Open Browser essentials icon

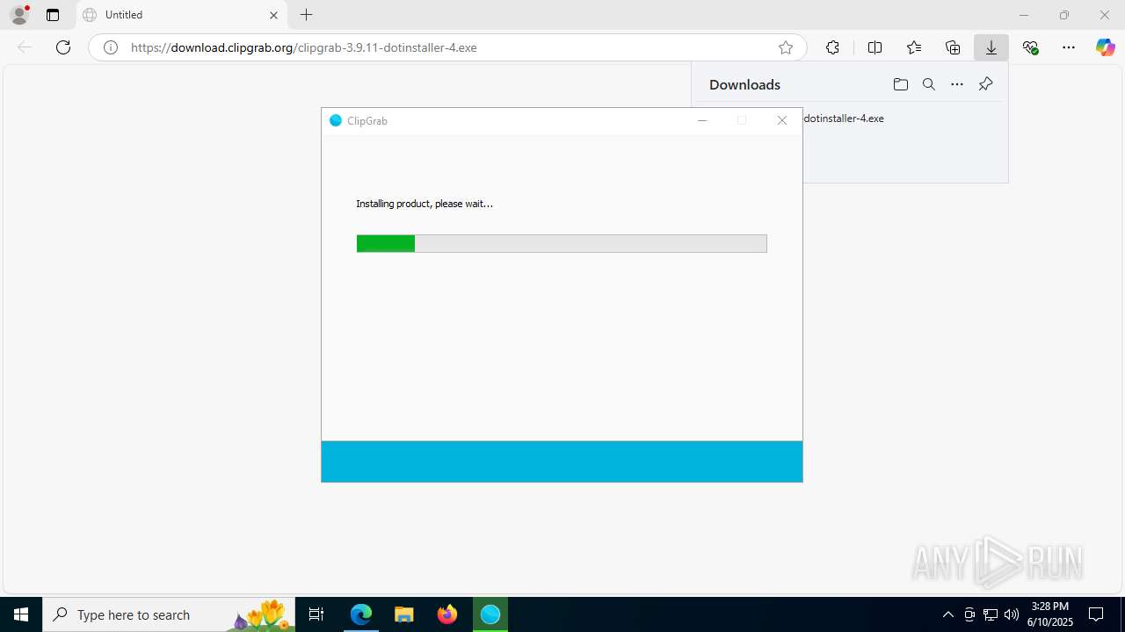(x=1030, y=47)
